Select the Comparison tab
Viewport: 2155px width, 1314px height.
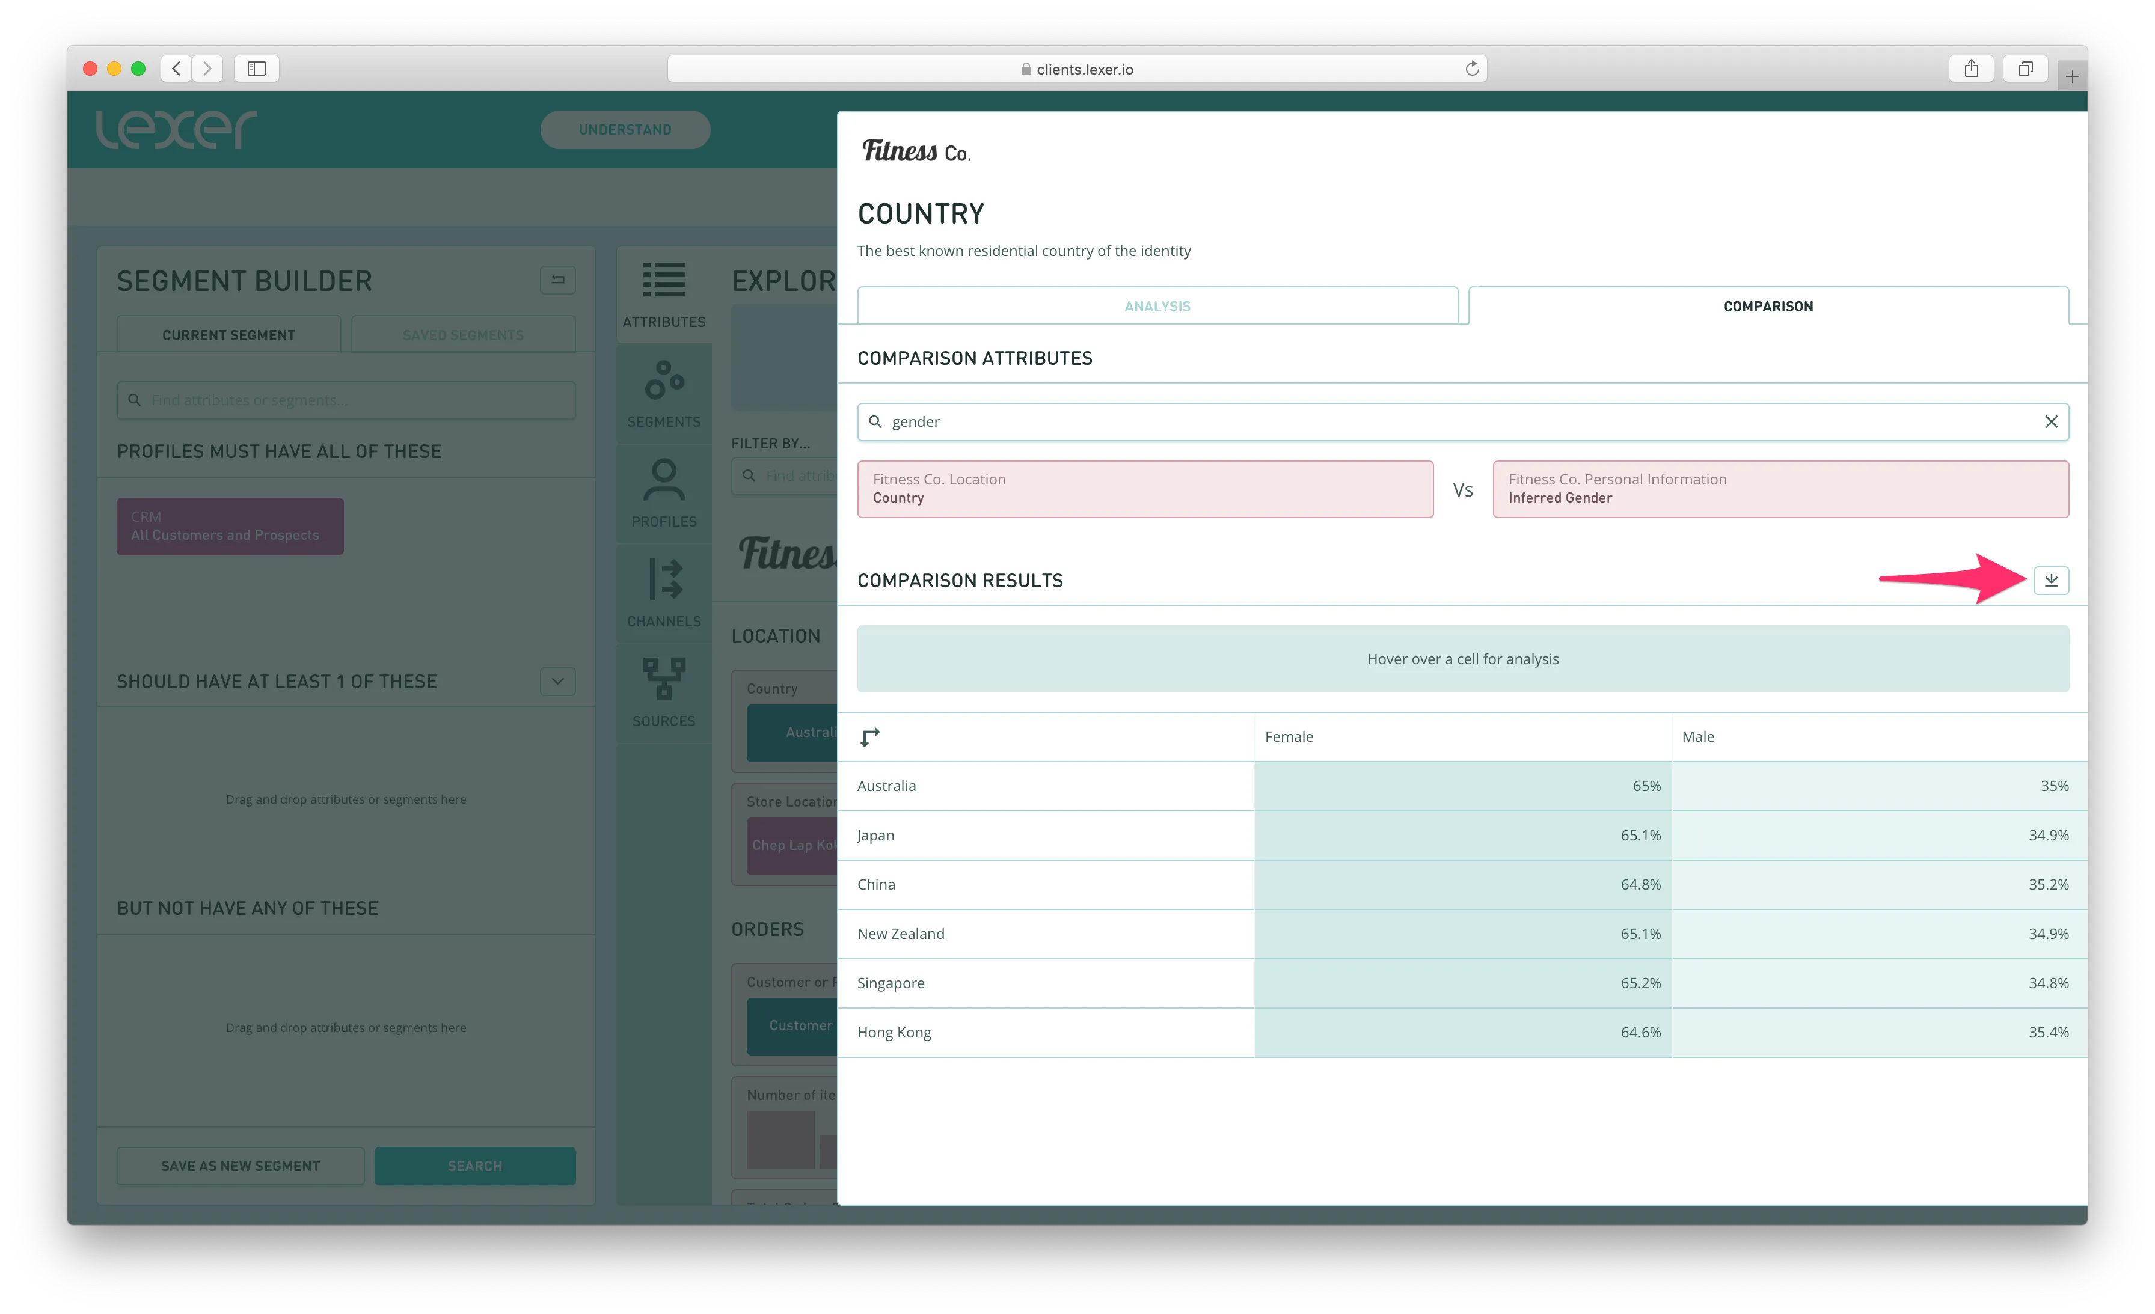point(1768,306)
